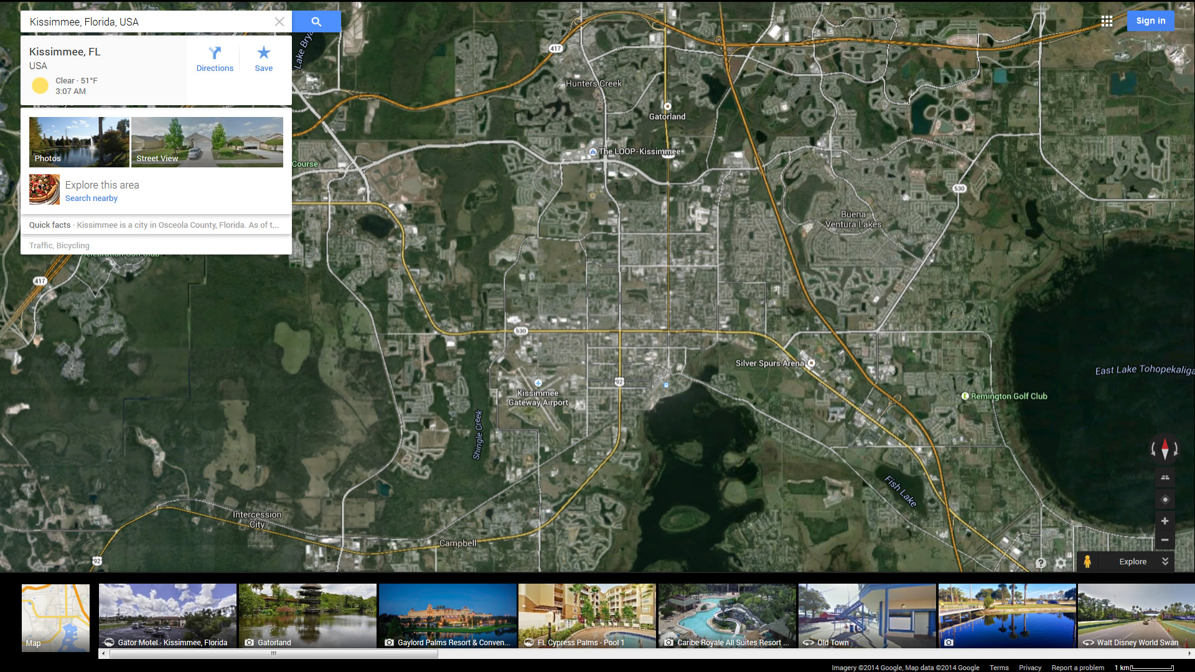Drop the Street View pegman

tap(1087, 561)
